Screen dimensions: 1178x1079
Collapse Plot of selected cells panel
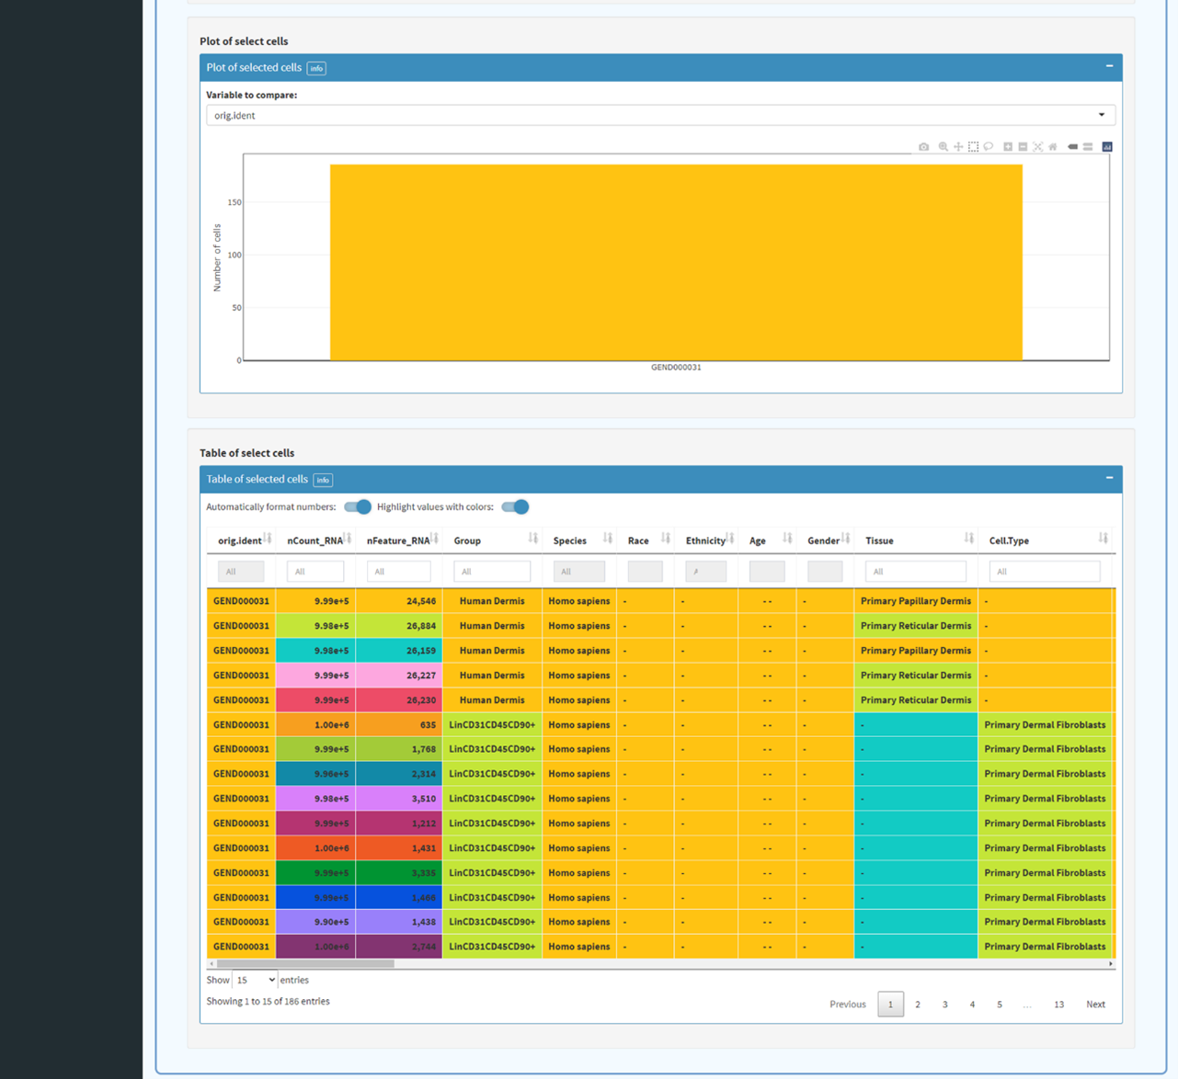click(x=1109, y=66)
